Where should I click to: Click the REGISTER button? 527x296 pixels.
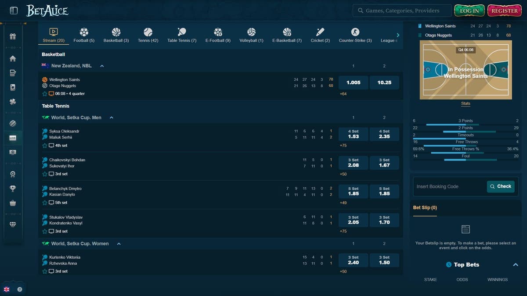pos(505,11)
